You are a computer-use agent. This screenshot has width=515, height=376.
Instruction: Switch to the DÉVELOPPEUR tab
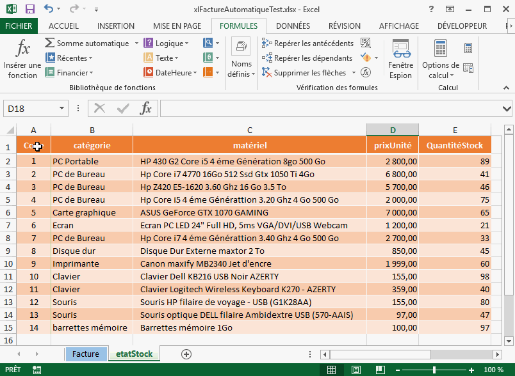(x=462, y=26)
